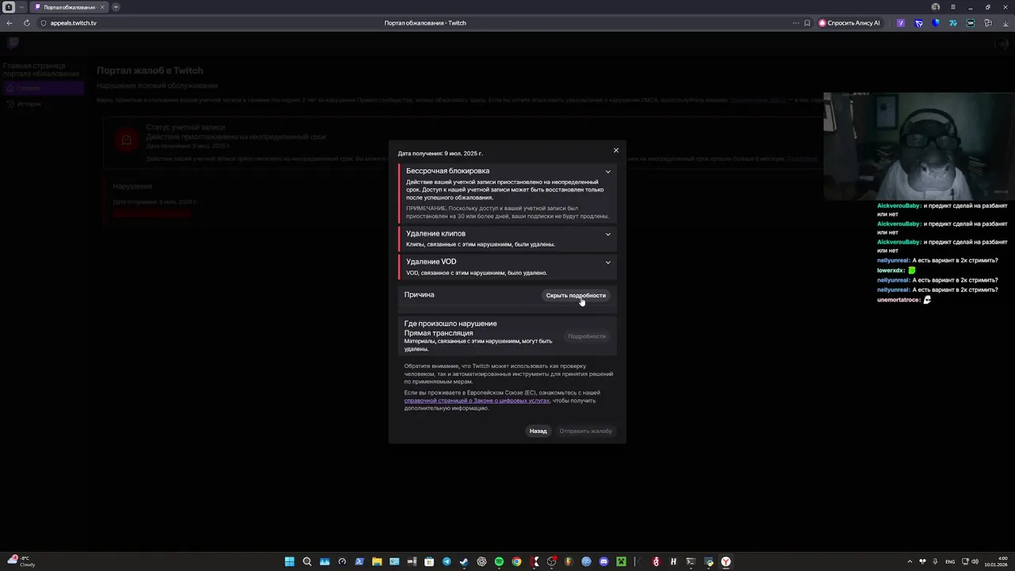The image size is (1015, 571).
Task: Open the weather widget on the taskbar
Action: pos(21,561)
